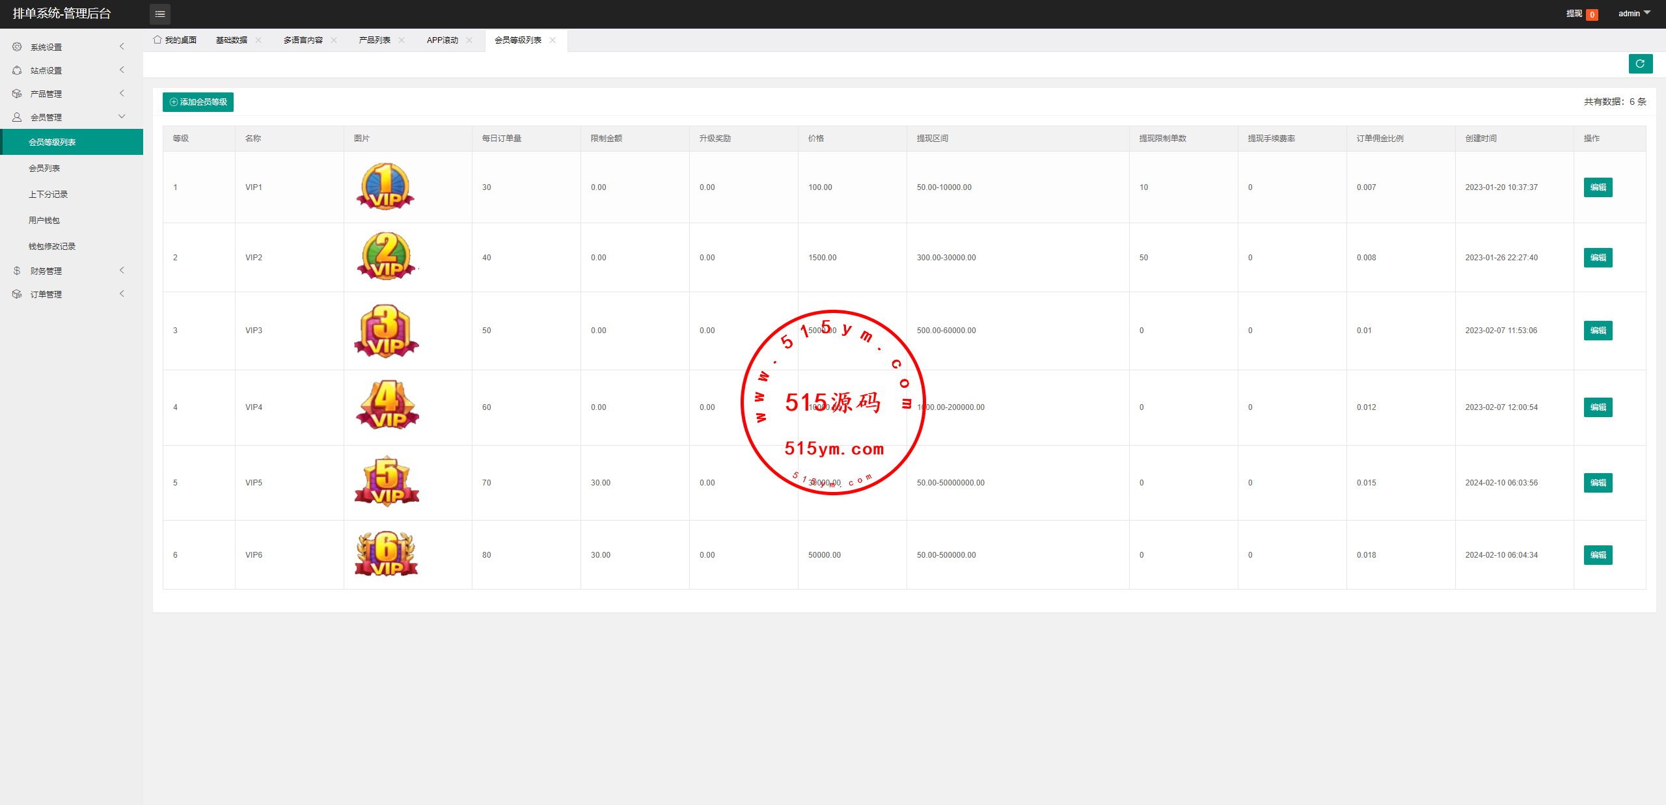Close the APP滚动 tab

tap(469, 40)
